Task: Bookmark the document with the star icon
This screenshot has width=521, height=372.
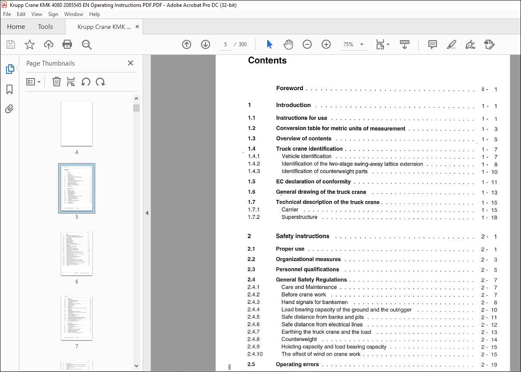Action: pyautogui.click(x=29, y=44)
